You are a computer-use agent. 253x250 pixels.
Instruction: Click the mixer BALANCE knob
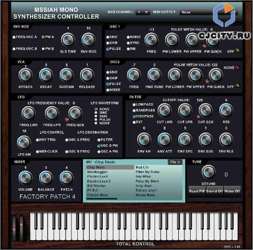[46, 177]
